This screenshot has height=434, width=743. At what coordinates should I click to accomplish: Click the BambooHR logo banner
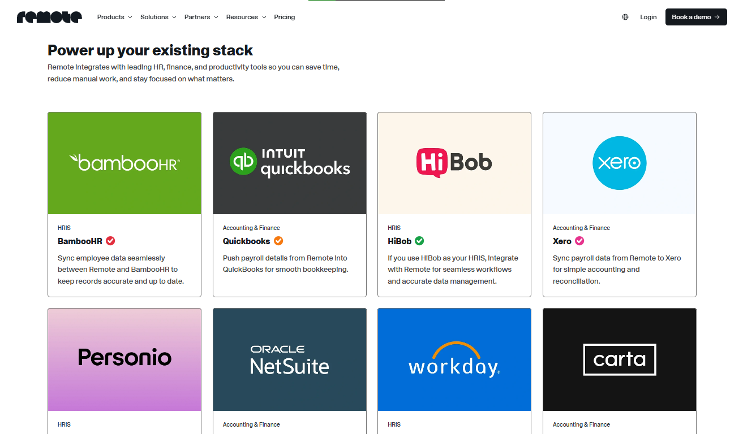click(124, 163)
